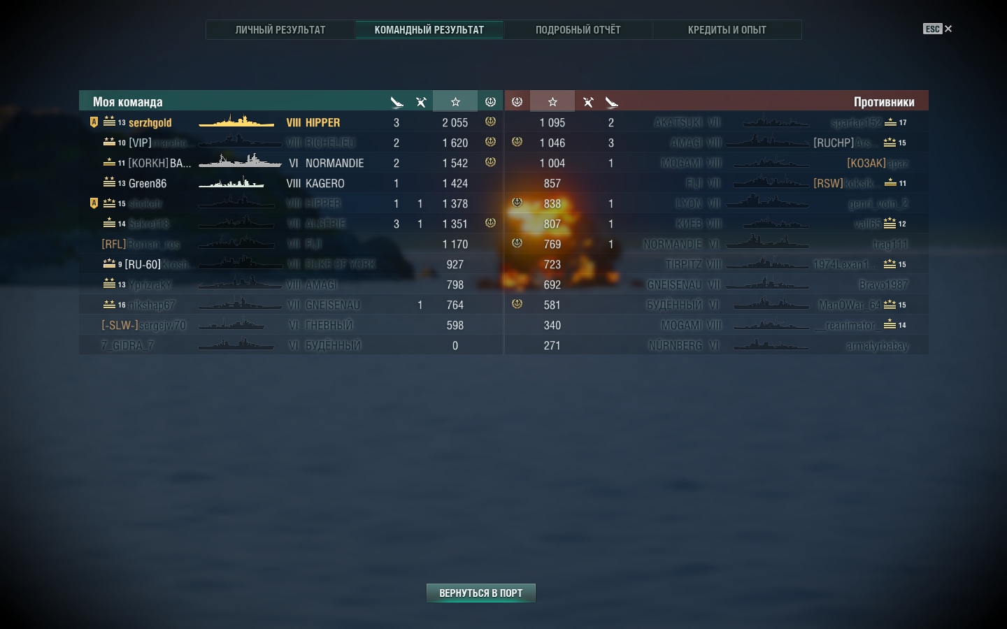This screenshot has height=629, width=1007.
Task: Switch to the Личный результат tab
Action: pyautogui.click(x=280, y=29)
